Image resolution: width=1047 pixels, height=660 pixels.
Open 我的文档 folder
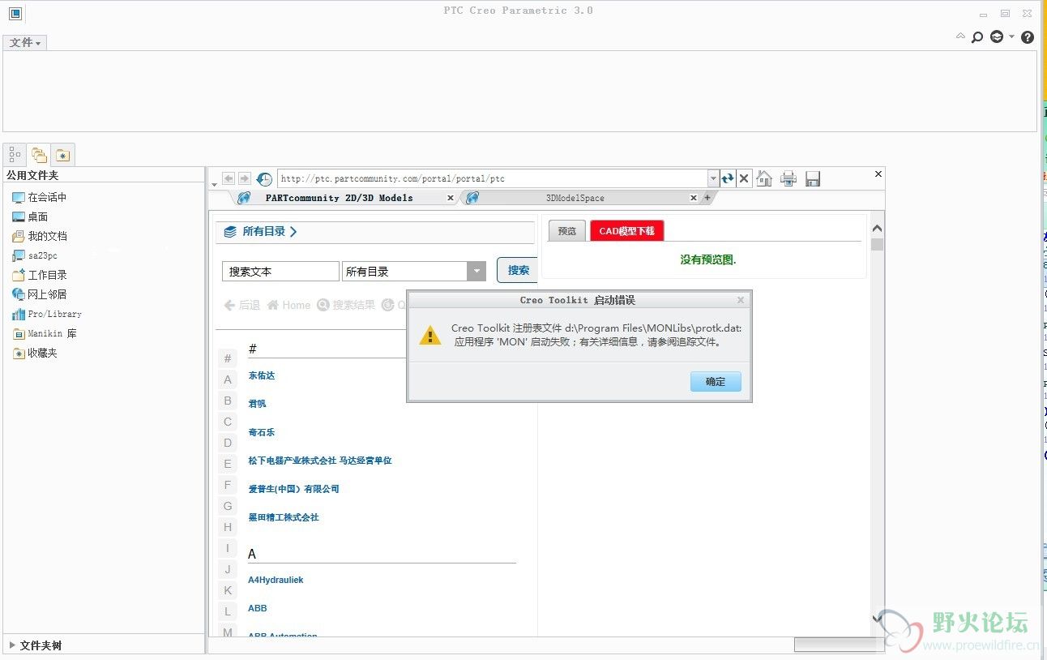40,236
